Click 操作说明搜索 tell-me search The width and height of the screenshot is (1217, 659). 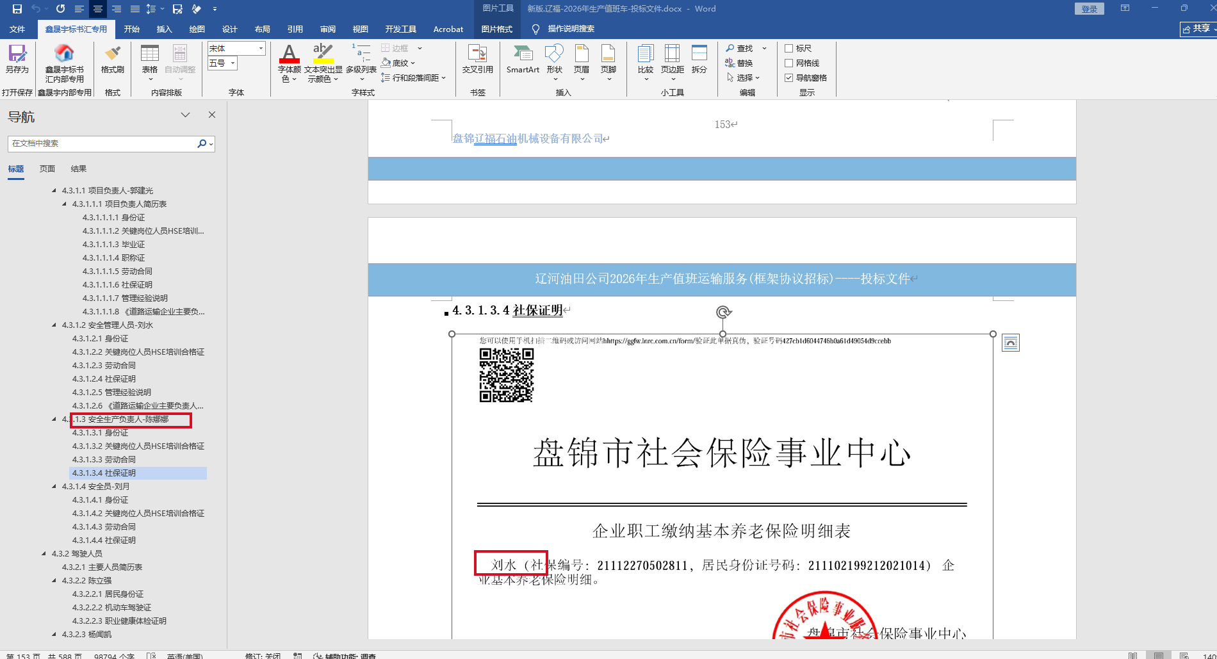[564, 29]
